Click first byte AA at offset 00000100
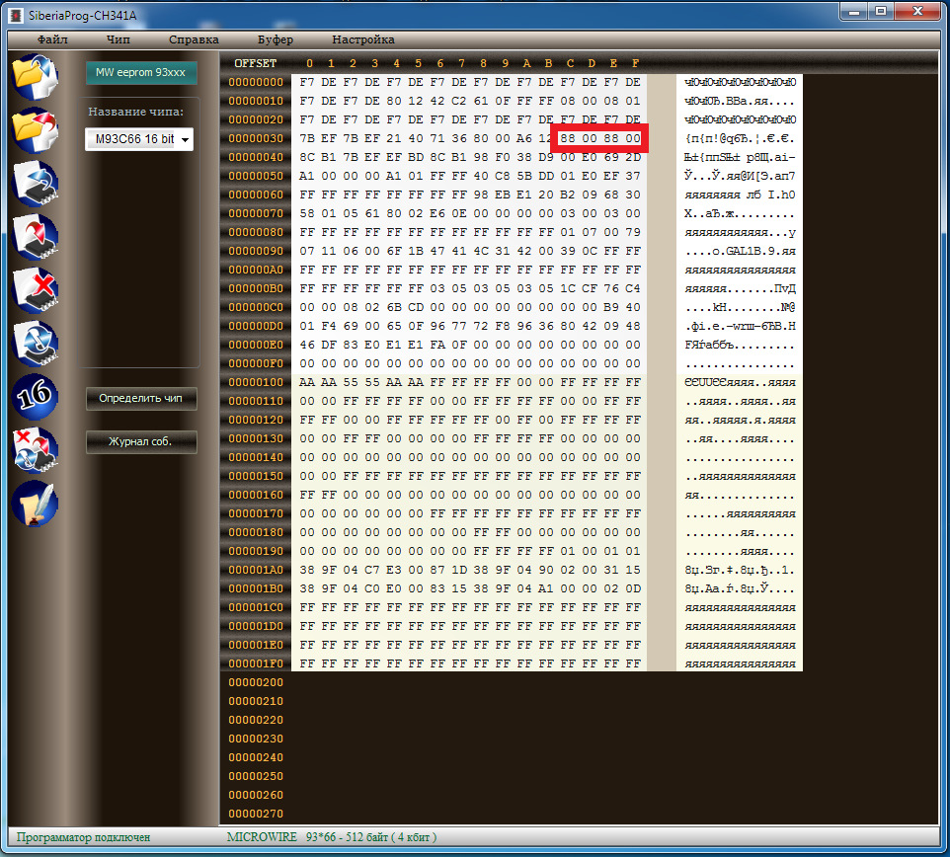 pos(306,382)
